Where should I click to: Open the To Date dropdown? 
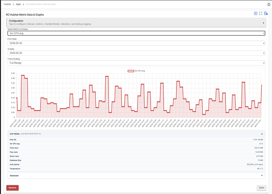(x=136, y=53)
